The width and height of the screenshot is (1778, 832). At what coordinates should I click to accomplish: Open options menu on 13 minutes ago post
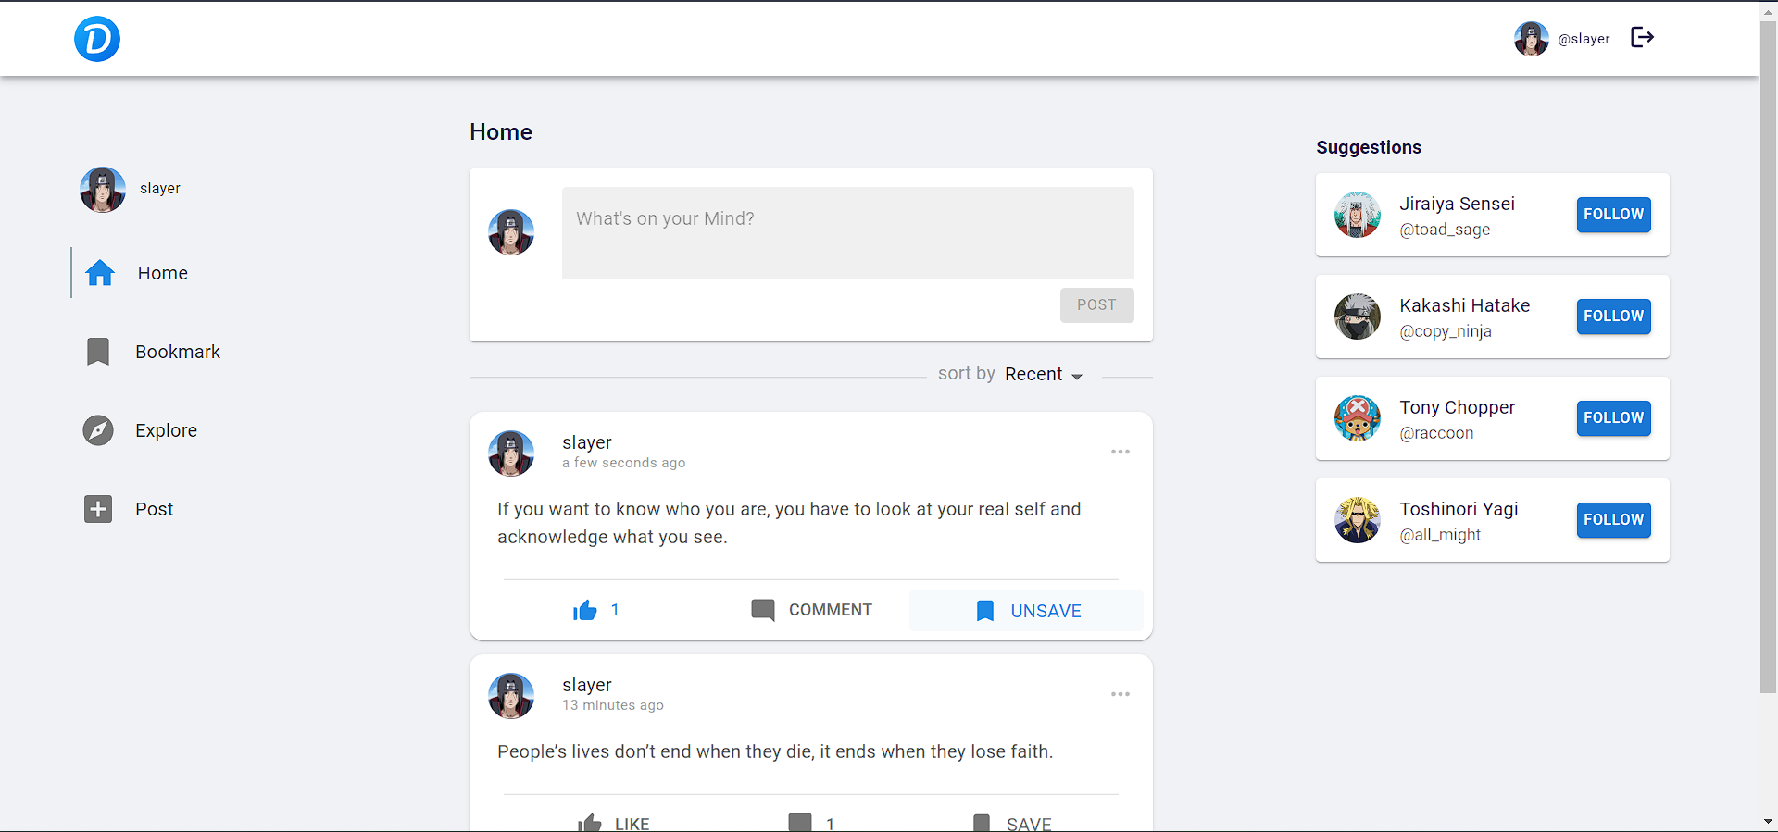coord(1121,694)
